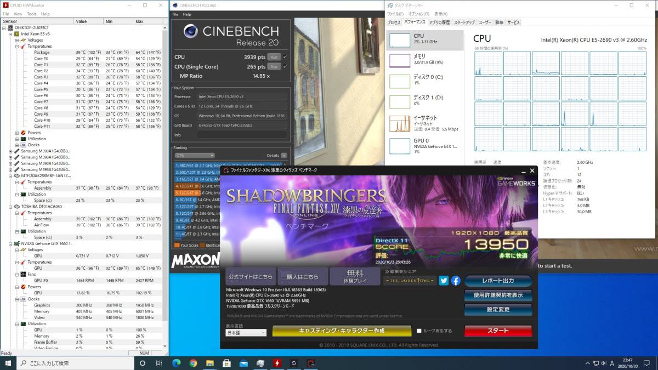Share the score on Facebook
Viewport: 658px width, 370px height.
(456, 281)
